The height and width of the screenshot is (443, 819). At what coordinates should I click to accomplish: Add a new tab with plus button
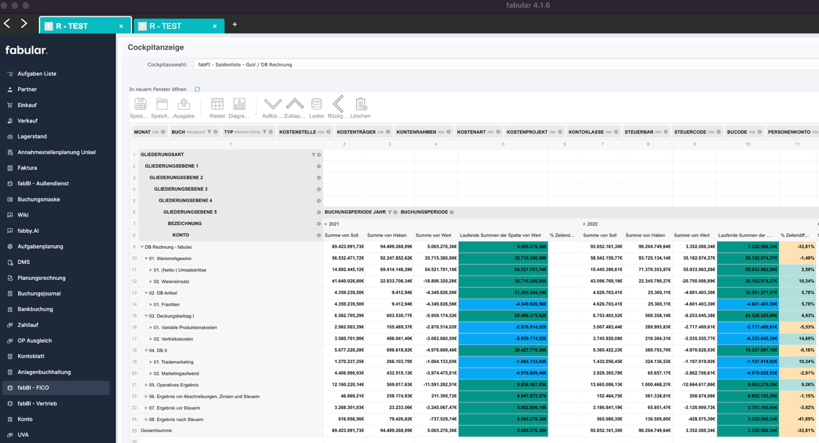click(235, 25)
